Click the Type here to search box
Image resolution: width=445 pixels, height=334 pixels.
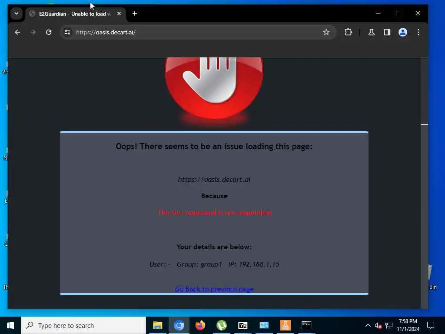(x=83, y=325)
